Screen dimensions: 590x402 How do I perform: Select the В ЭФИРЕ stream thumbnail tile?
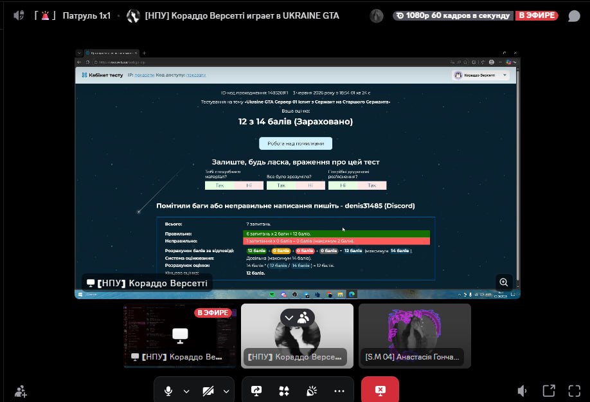180,336
